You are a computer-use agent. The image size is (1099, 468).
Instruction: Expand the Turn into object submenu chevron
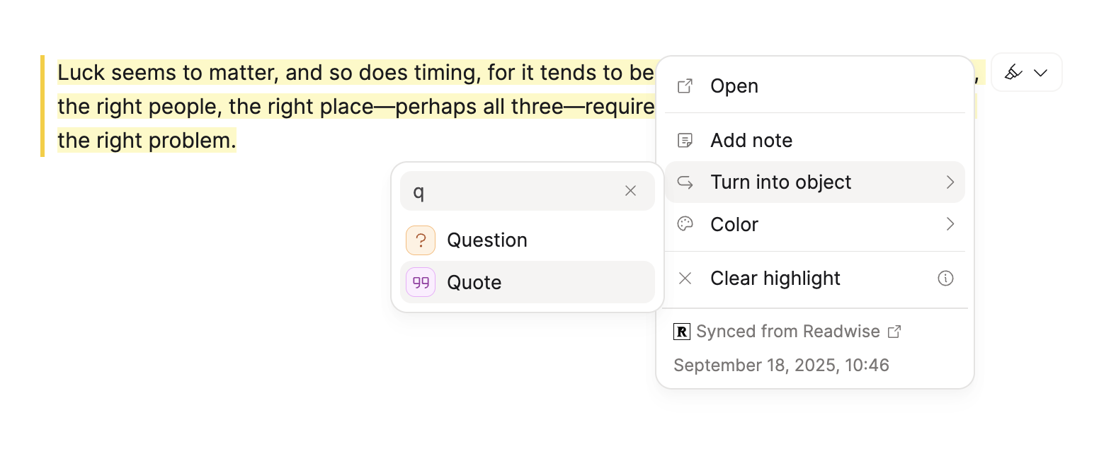[950, 182]
